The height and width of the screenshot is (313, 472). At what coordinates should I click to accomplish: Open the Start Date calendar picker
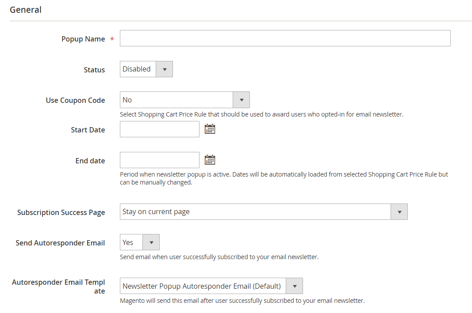(210, 129)
